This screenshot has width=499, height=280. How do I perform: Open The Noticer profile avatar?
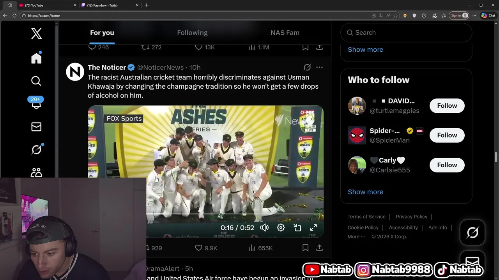pyautogui.click(x=75, y=72)
